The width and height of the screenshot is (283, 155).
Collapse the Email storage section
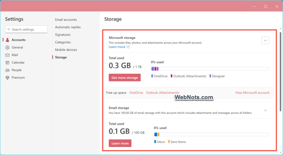click(265, 110)
